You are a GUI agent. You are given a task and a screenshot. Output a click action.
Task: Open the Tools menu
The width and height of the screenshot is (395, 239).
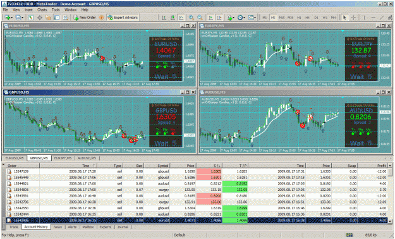56,10
